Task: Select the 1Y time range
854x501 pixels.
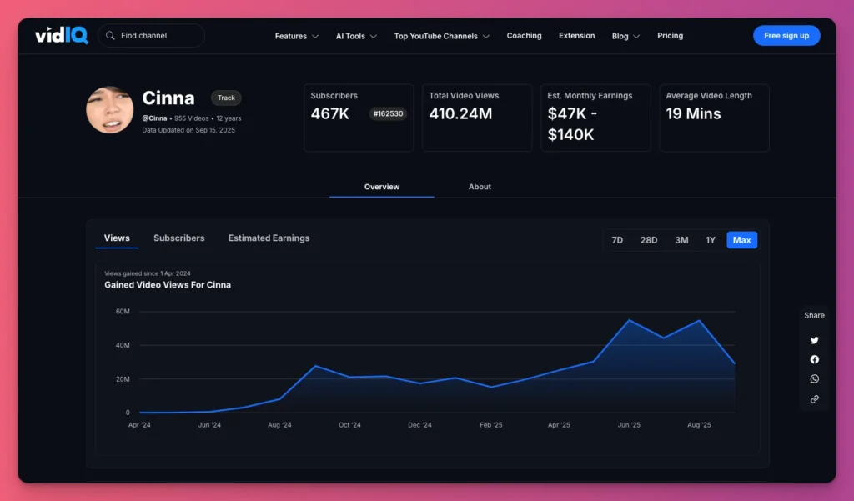Action: pos(711,240)
